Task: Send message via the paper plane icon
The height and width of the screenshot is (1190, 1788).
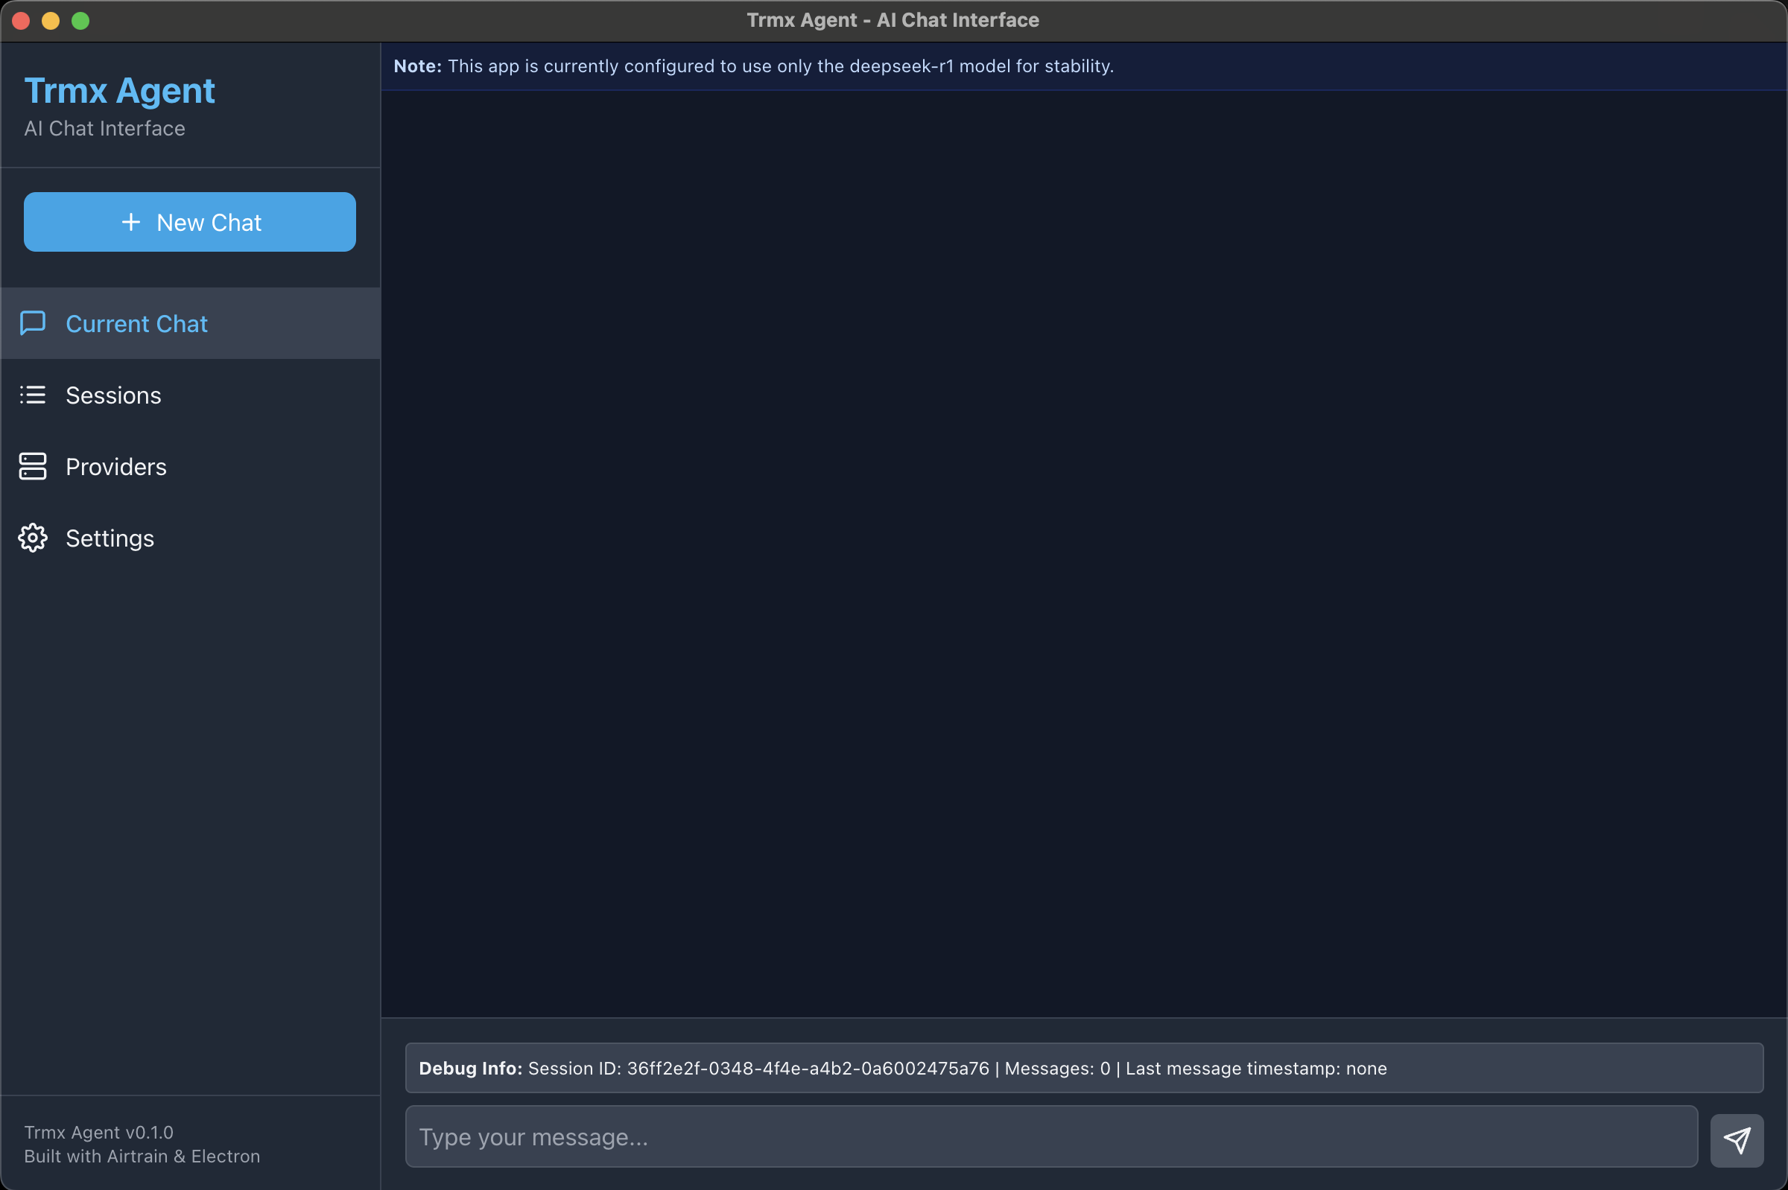Action: tap(1739, 1139)
